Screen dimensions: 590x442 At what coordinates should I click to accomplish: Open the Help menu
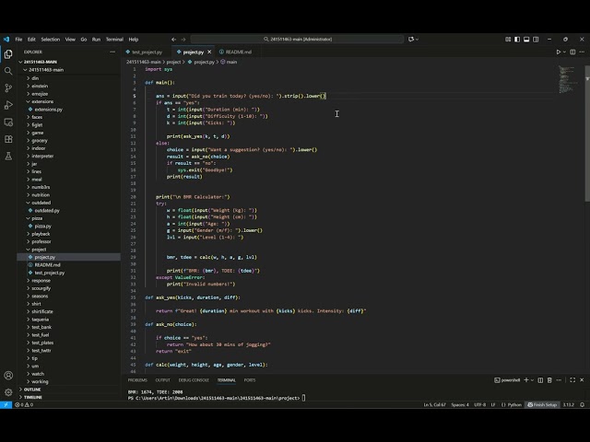(134, 39)
